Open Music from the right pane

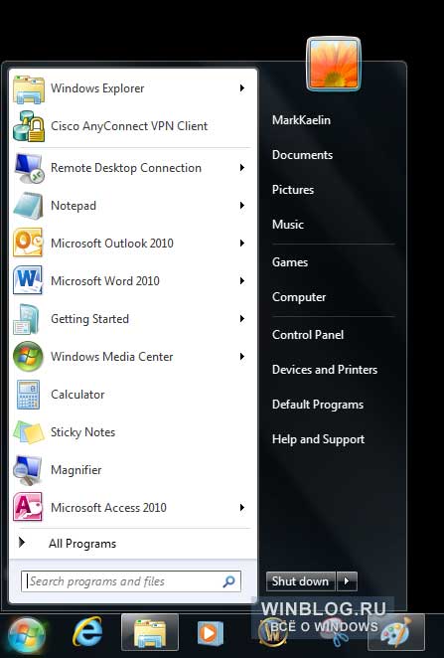point(288,225)
